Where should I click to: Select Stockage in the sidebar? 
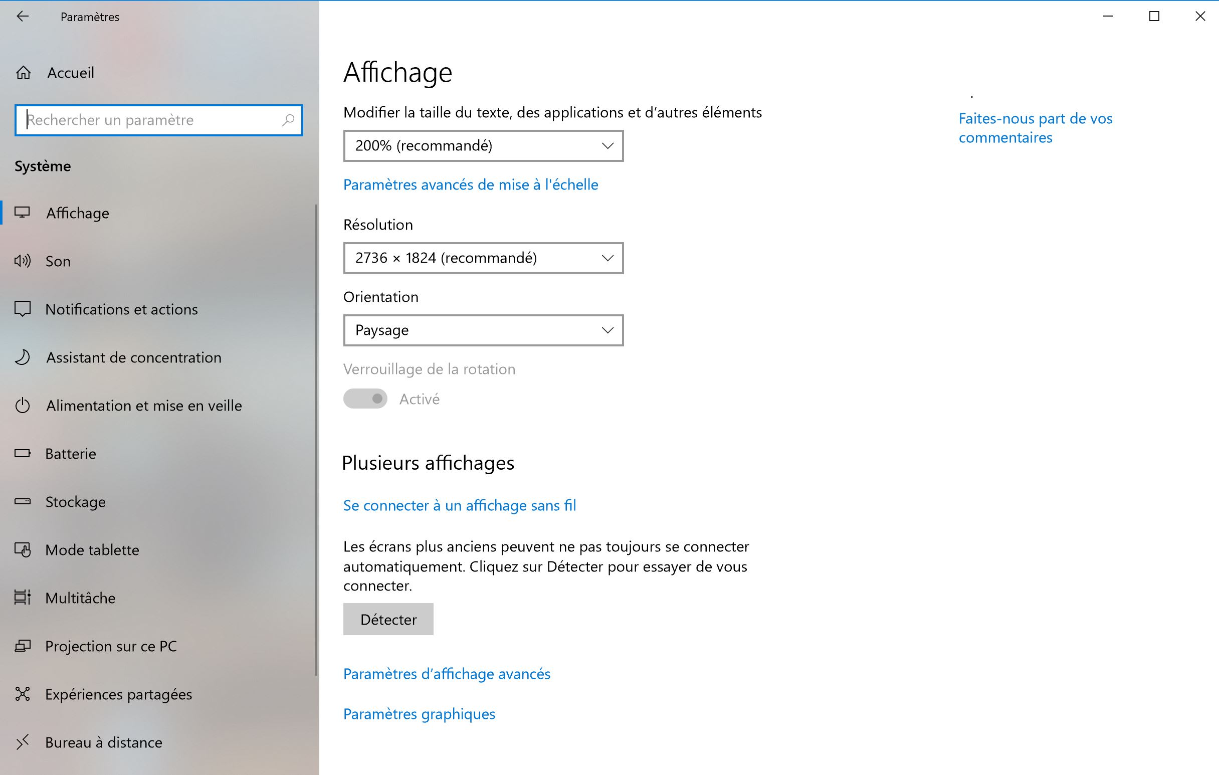pyautogui.click(x=75, y=502)
